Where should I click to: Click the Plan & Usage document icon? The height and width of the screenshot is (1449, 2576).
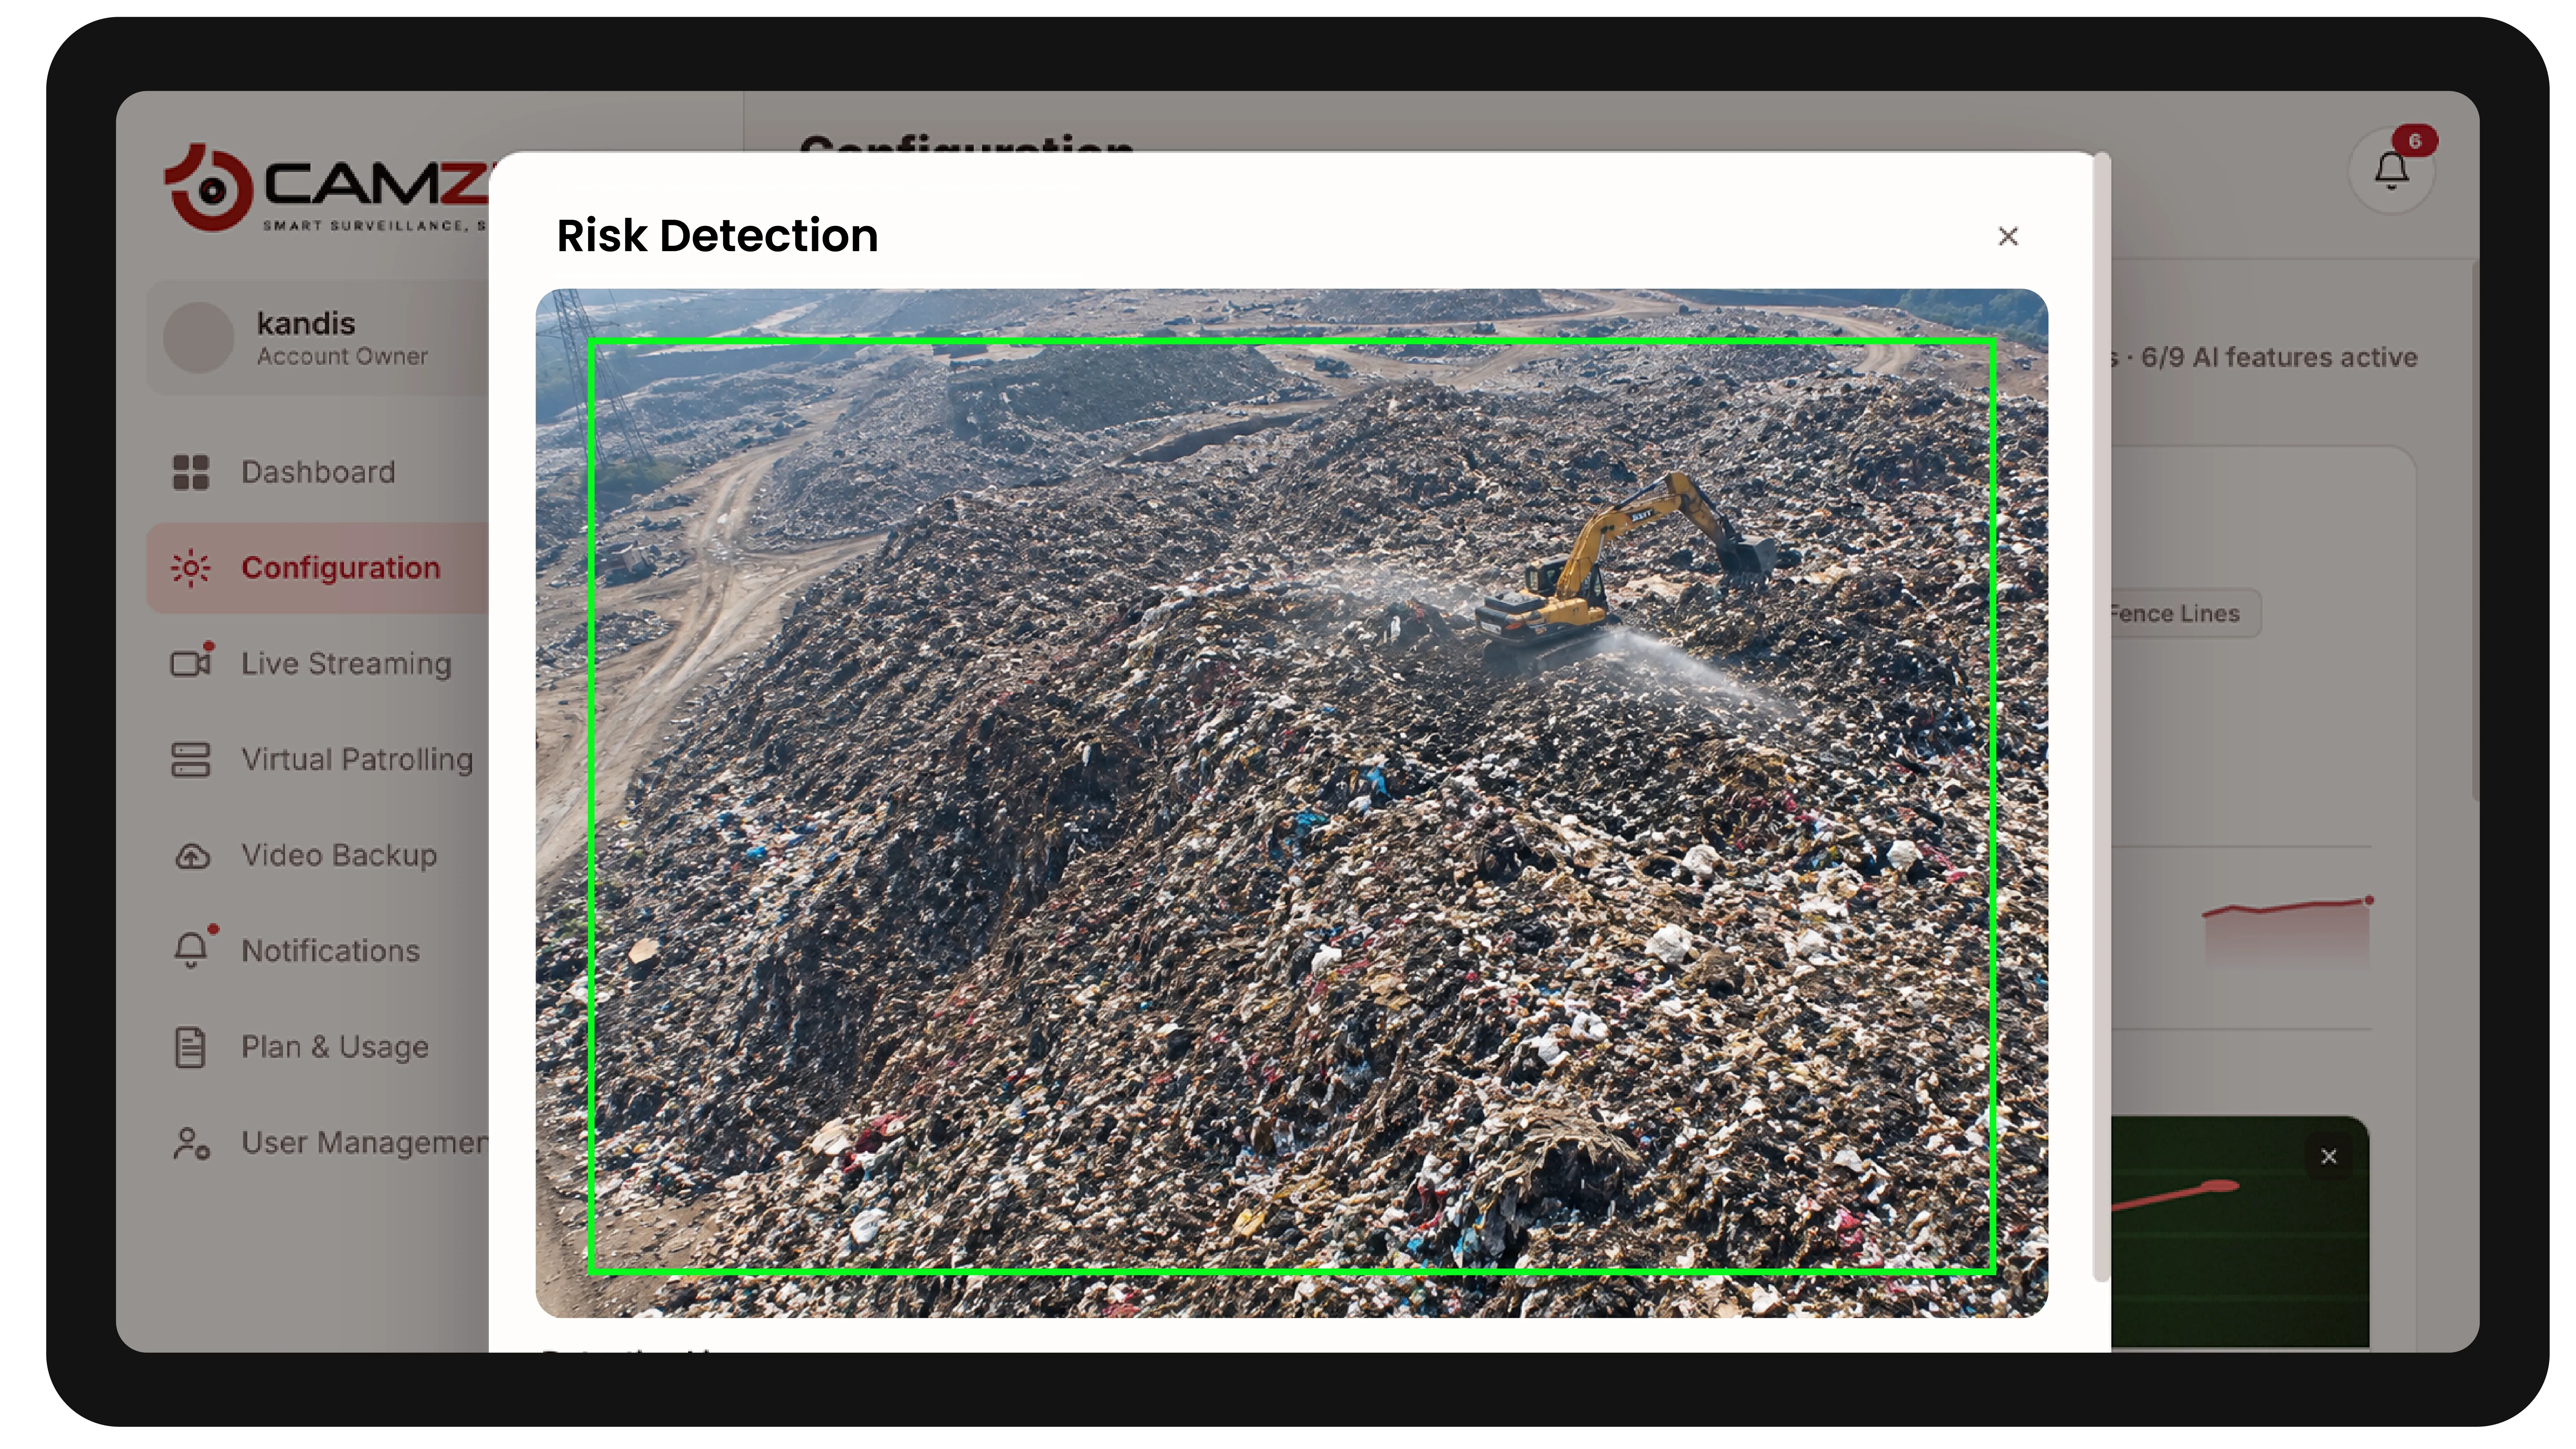pyautogui.click(x=190, y=1047)
